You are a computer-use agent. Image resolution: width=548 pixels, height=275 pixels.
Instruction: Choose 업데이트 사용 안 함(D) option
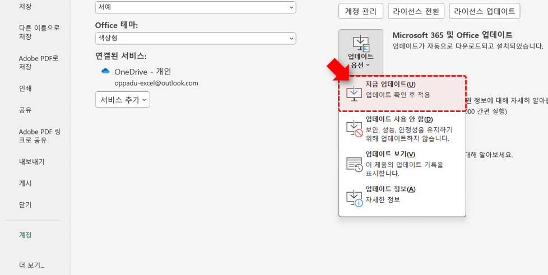[402, 129]
